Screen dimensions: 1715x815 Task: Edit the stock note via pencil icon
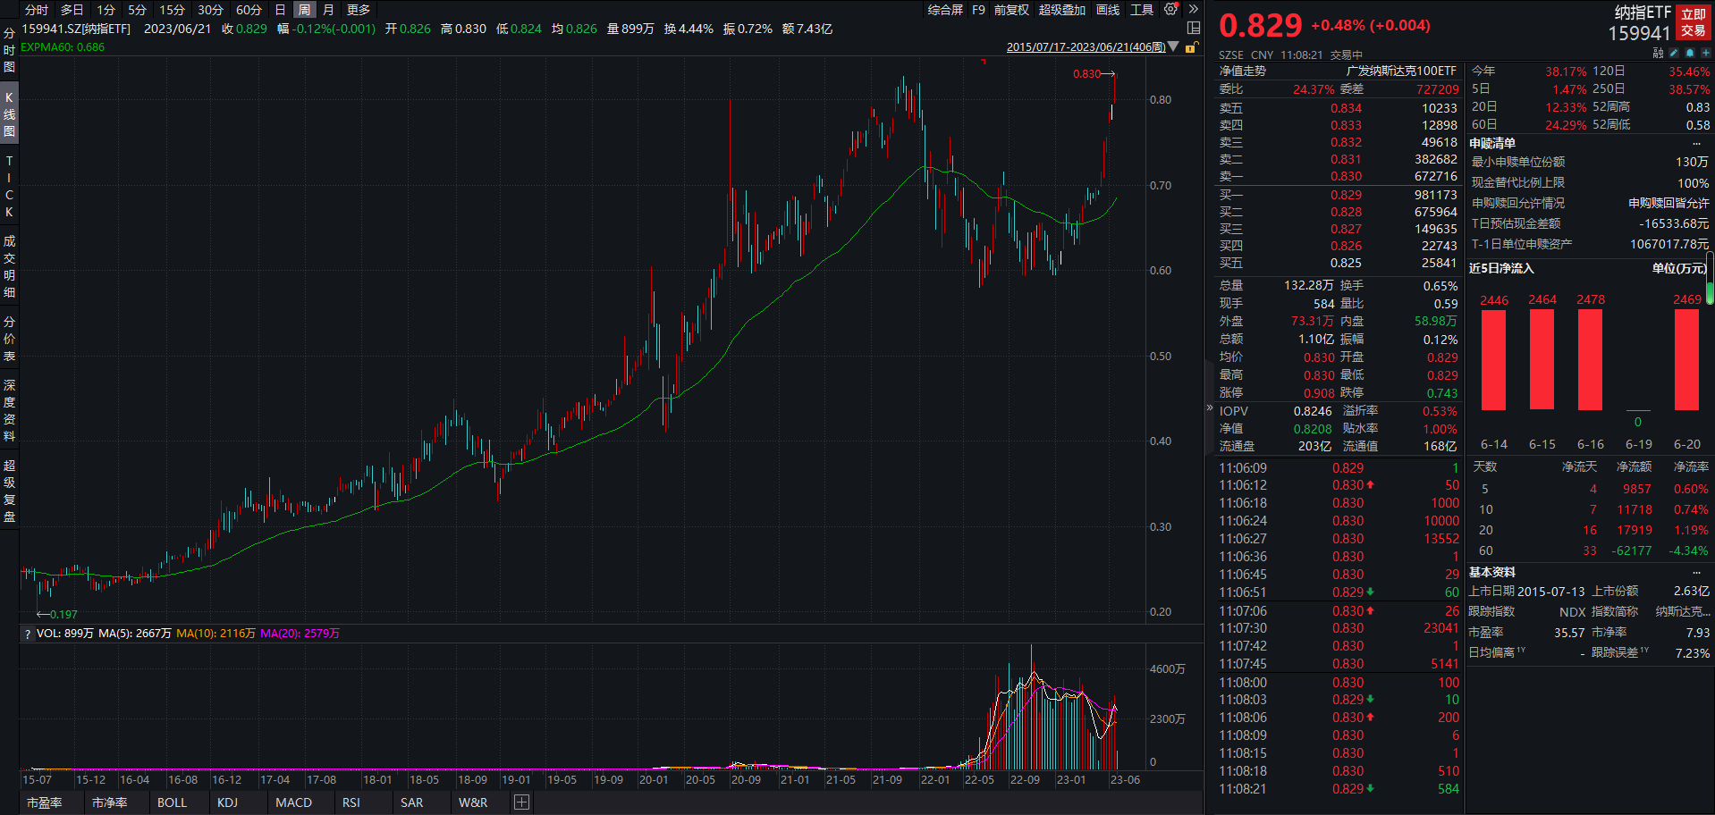(1674, 53)
